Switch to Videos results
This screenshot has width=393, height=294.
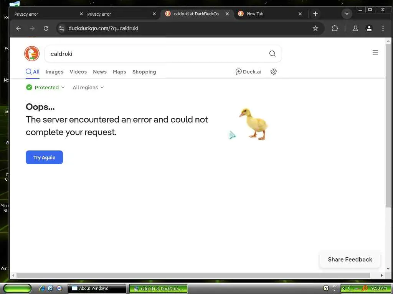pos(78,72)
